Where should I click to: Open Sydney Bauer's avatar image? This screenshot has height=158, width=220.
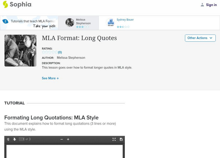click(x=110, y=22)
